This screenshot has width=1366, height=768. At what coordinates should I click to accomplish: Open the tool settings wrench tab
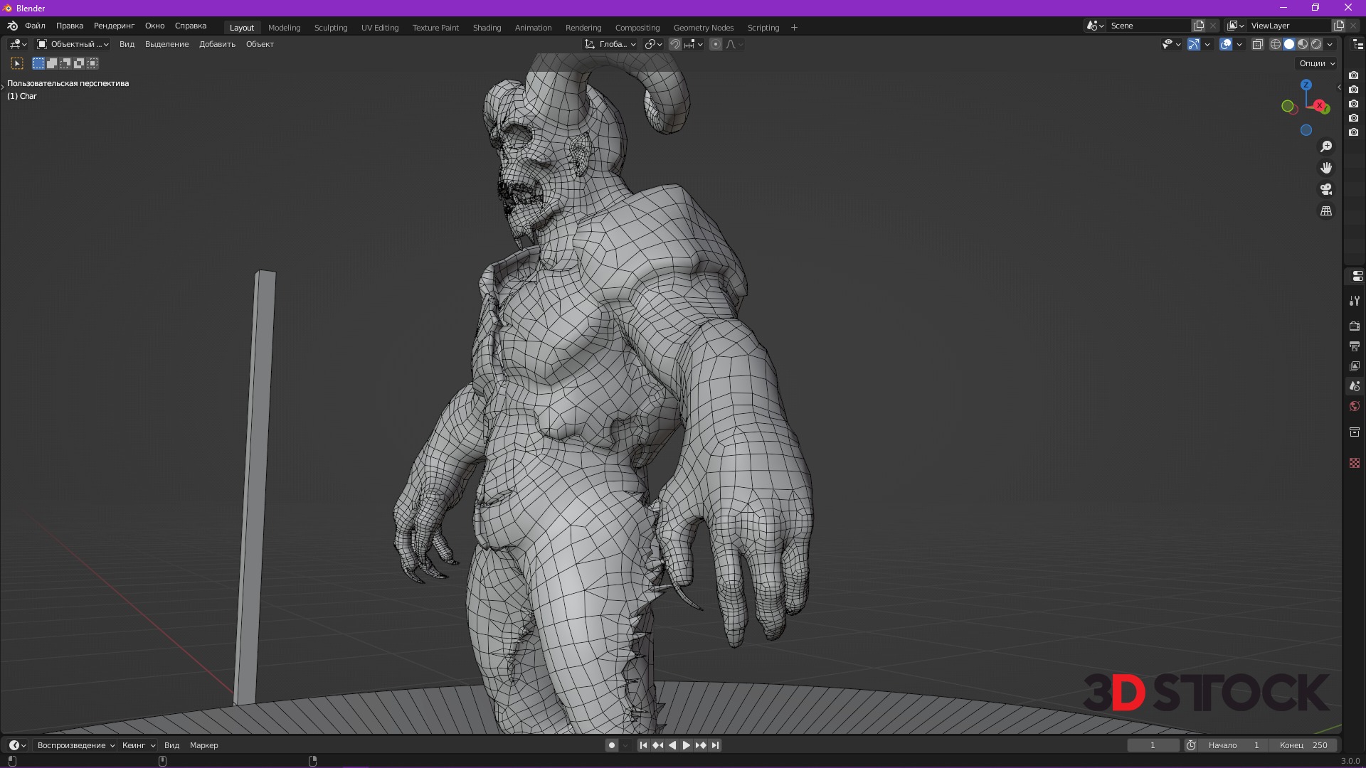coord(1355,301)
